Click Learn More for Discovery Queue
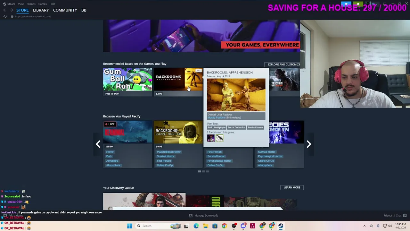Screen dimensions: 410x231 point(292,187)
